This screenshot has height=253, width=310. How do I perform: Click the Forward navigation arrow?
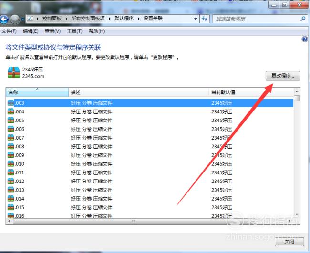click(x=15, y=19)
